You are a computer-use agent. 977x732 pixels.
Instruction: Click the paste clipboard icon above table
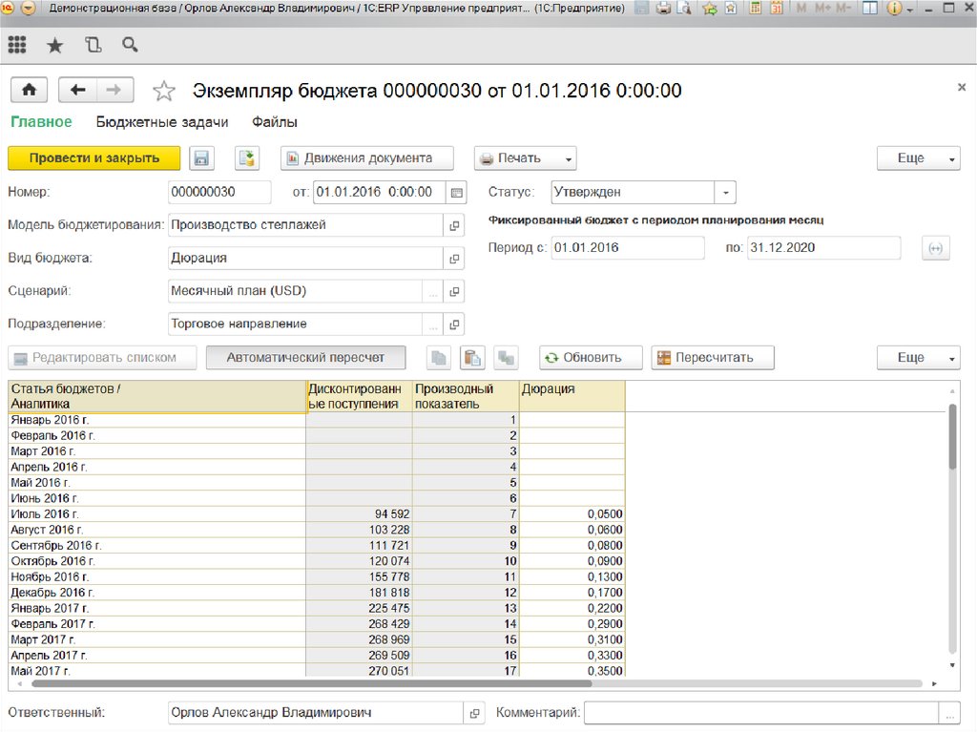(472, 358)
